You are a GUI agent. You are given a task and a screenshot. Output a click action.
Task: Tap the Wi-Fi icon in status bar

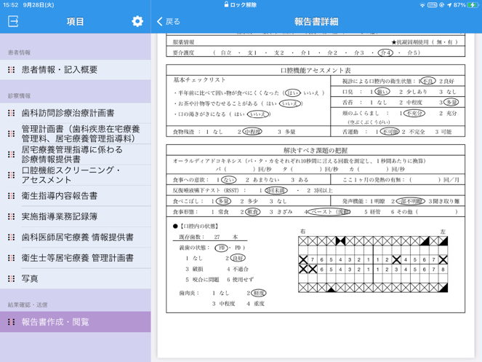(422, 5)
